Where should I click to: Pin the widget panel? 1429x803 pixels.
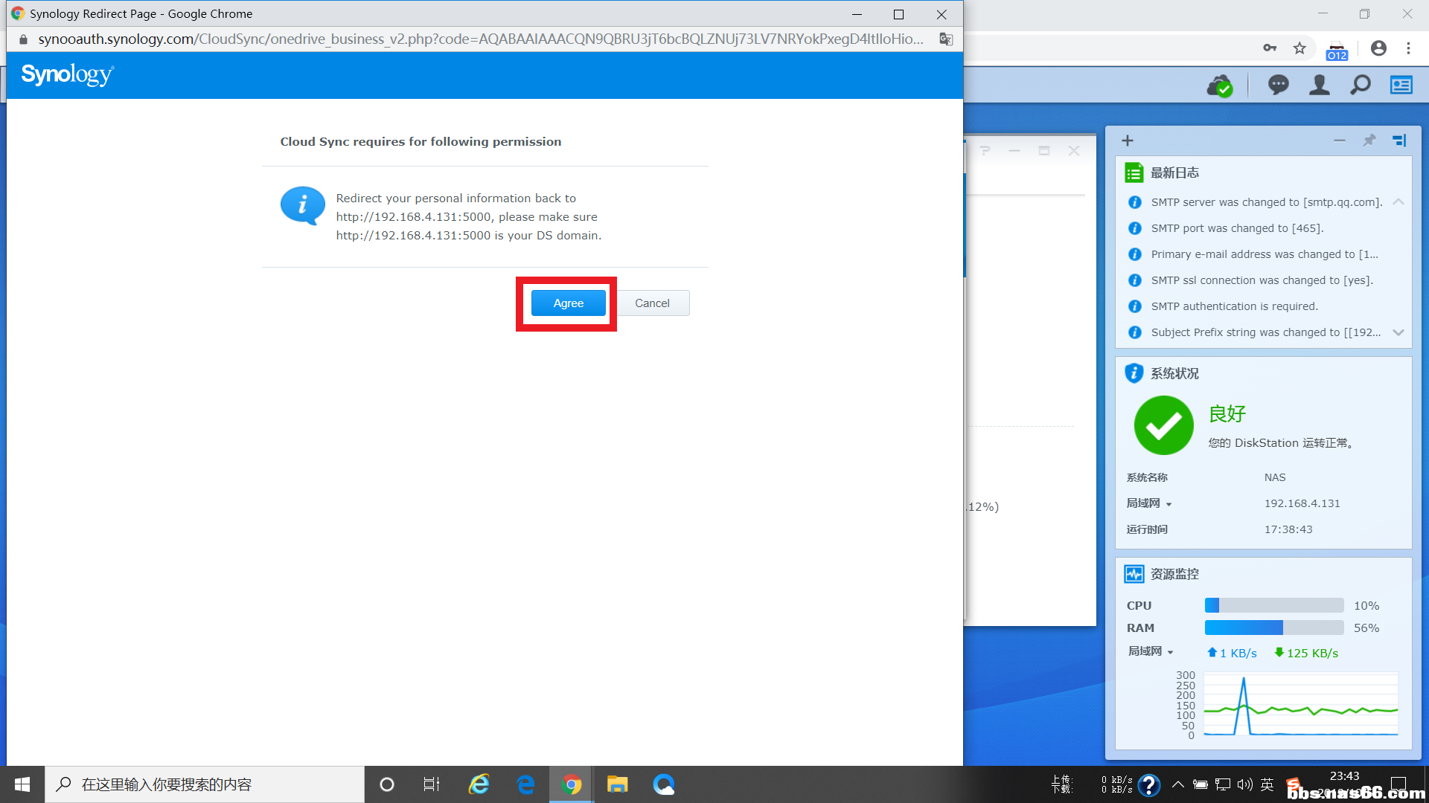(x=1369, y=141)
